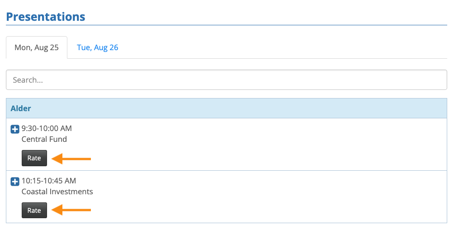The height and width of the screenshot is (234, 454).
Task: Click the Central Fund session title
Action: coord(44,139)
